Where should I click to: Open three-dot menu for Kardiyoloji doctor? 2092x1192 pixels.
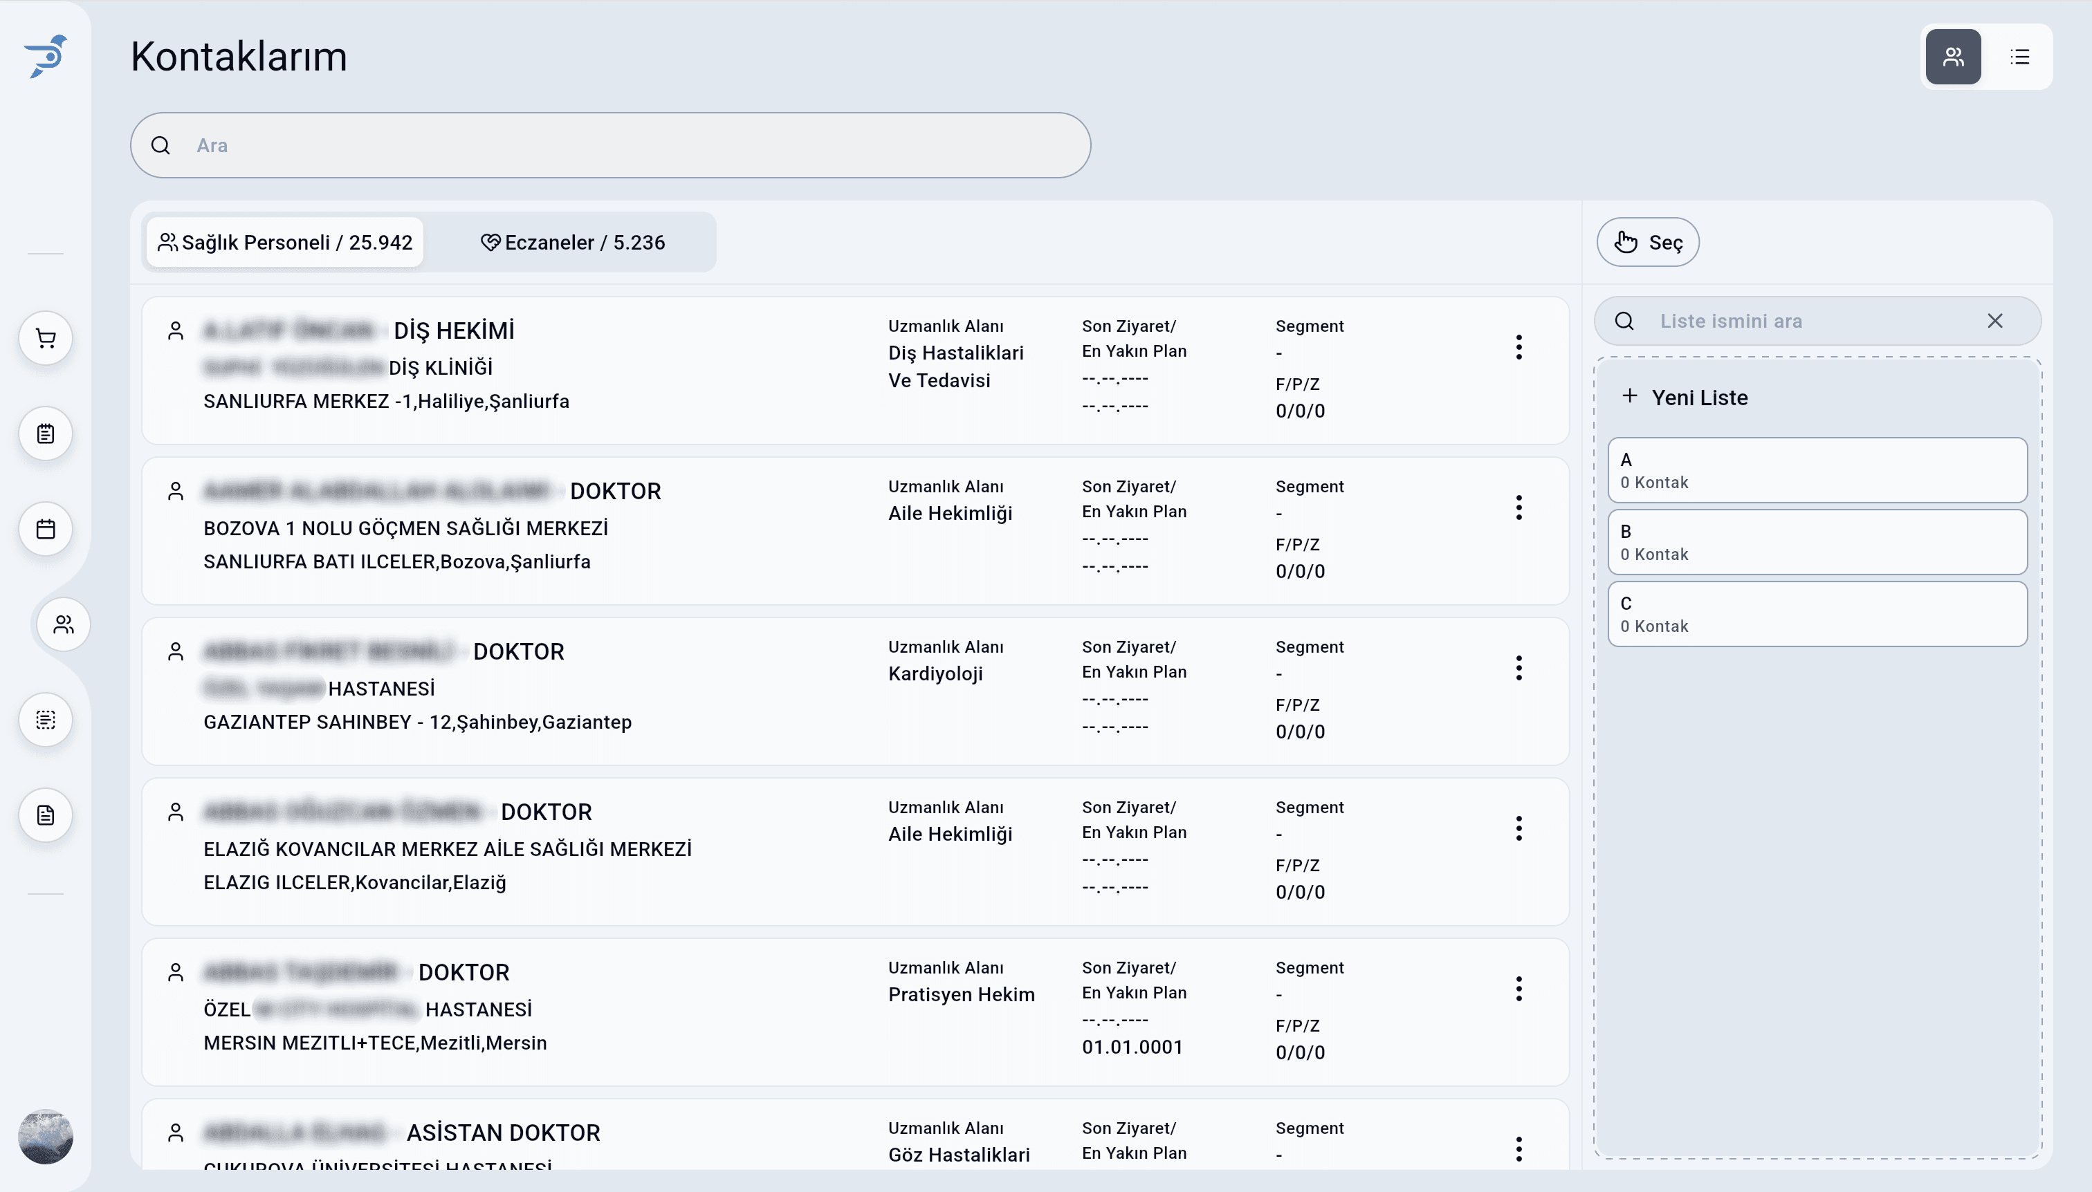pos(1518,668)
